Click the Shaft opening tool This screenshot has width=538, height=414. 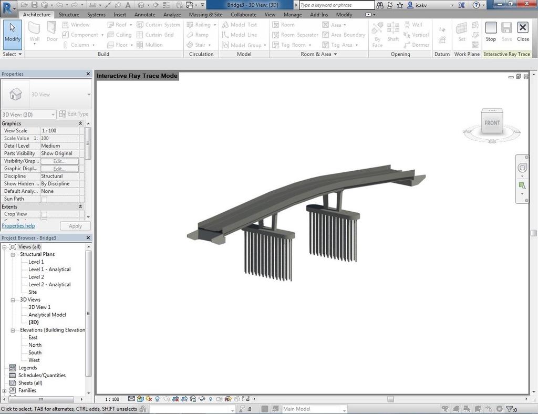click(393, 32)
